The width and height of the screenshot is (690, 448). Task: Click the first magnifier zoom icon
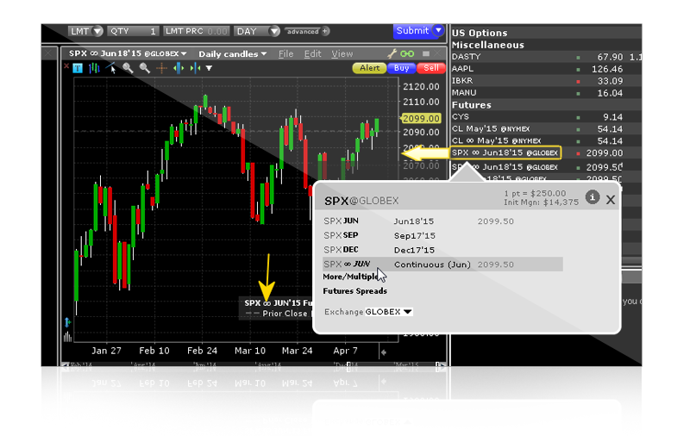(128, 68)
